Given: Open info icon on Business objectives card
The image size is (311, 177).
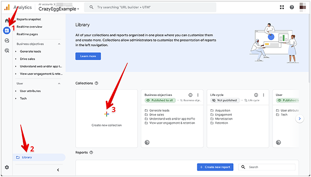Looking at the screenshot, I should tap(190, 95).
